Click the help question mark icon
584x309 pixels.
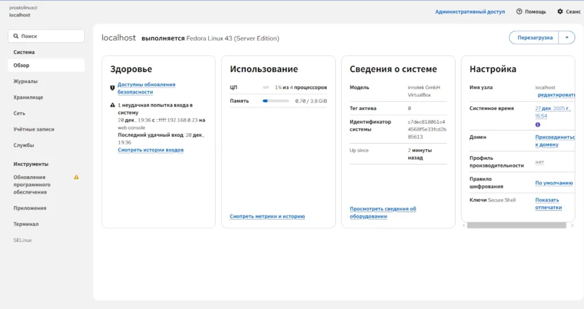tap(519, 11)
